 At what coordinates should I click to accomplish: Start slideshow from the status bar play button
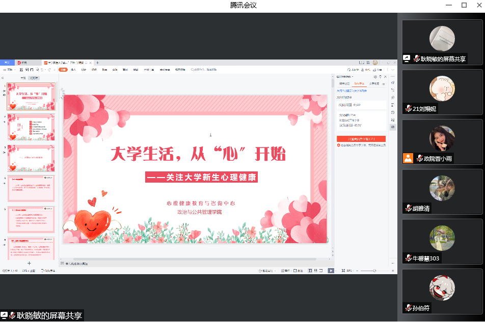click(x=331, y=271)
